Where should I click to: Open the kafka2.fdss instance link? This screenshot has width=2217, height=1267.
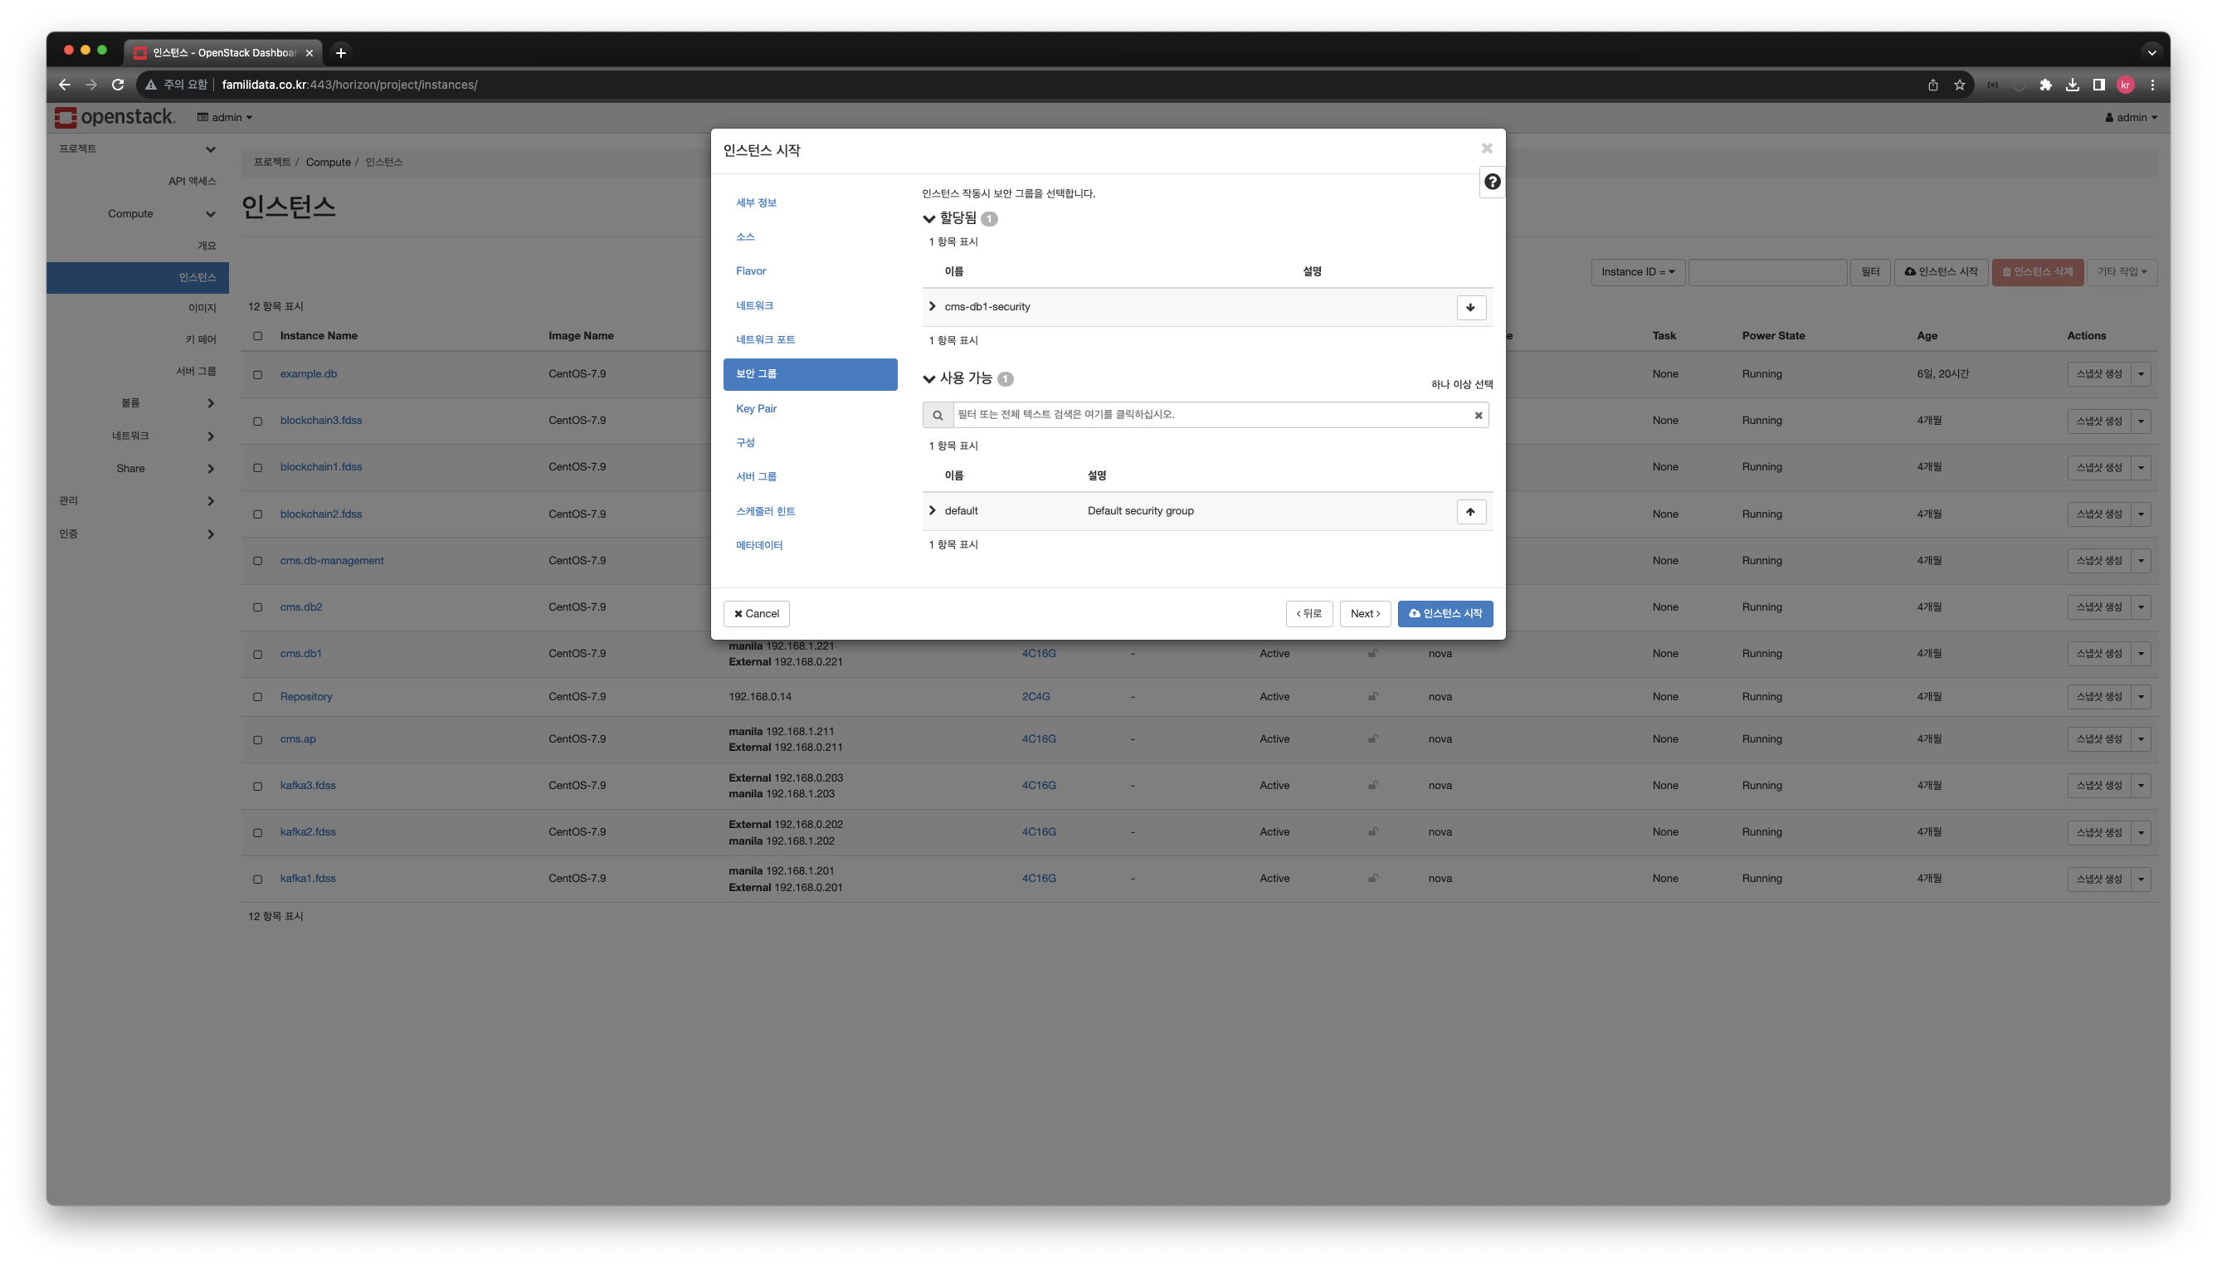307,832
